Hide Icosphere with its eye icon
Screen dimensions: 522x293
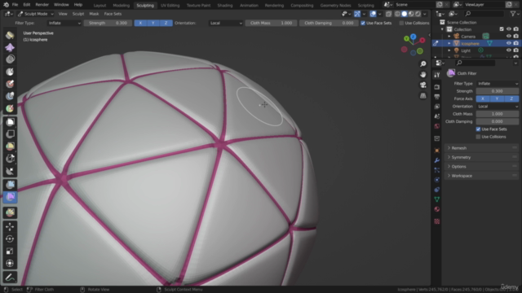(508, 43)
